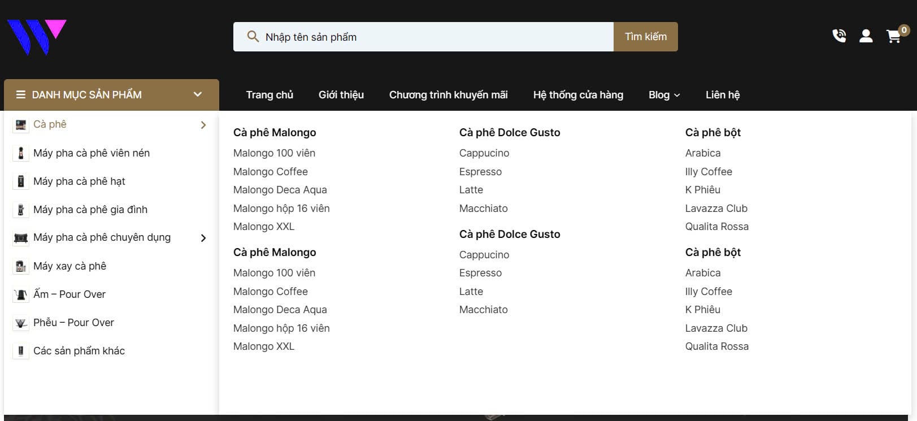Click the Máy xay cà phê product icon
Viewport: 917px width, 421px height.
click(x=21, y=266)
